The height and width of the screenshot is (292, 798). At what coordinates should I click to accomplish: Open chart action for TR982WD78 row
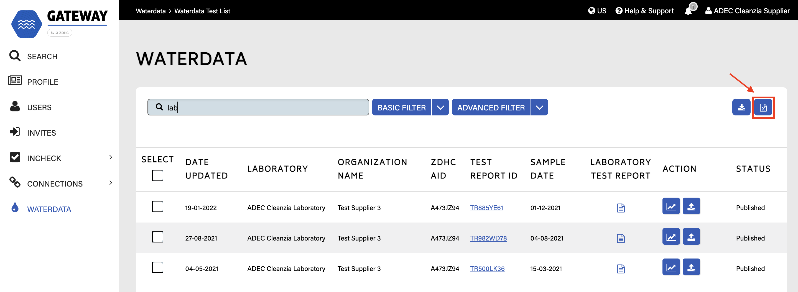click(x=671, y=237)
